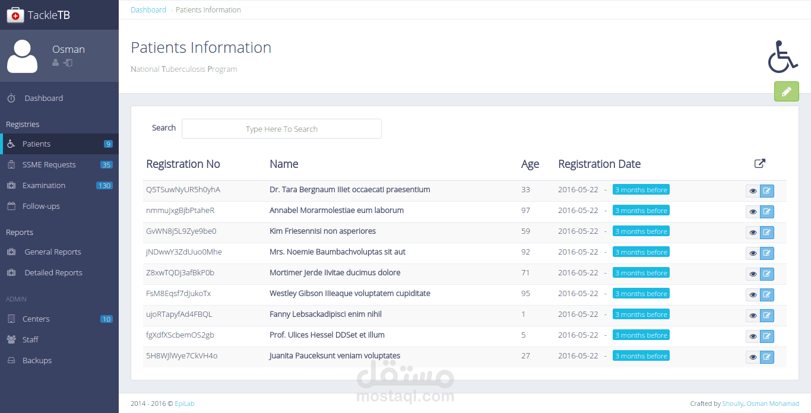The height and width of the screenshot is (413, 811).
Task: Click the logout icon under Osman
Action: click(68, 62)
